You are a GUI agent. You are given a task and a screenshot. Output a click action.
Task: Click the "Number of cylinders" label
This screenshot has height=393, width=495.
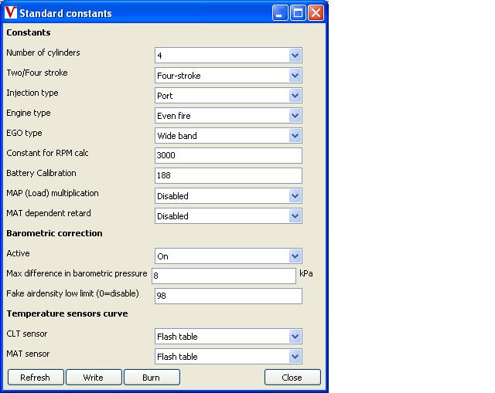point(43,53)
